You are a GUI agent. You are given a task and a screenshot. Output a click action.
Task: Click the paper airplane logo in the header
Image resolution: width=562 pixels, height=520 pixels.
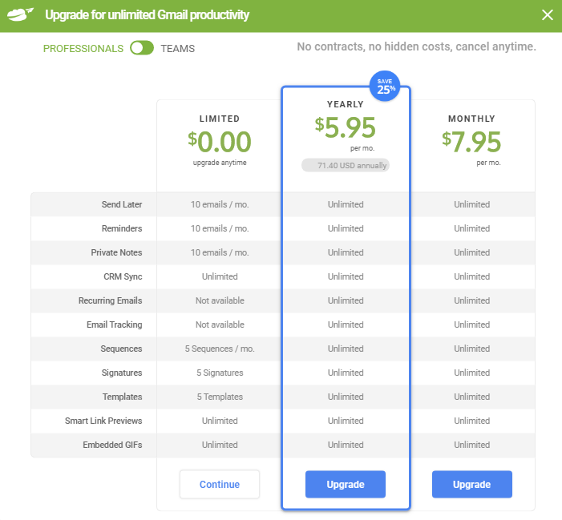(20, 14)
